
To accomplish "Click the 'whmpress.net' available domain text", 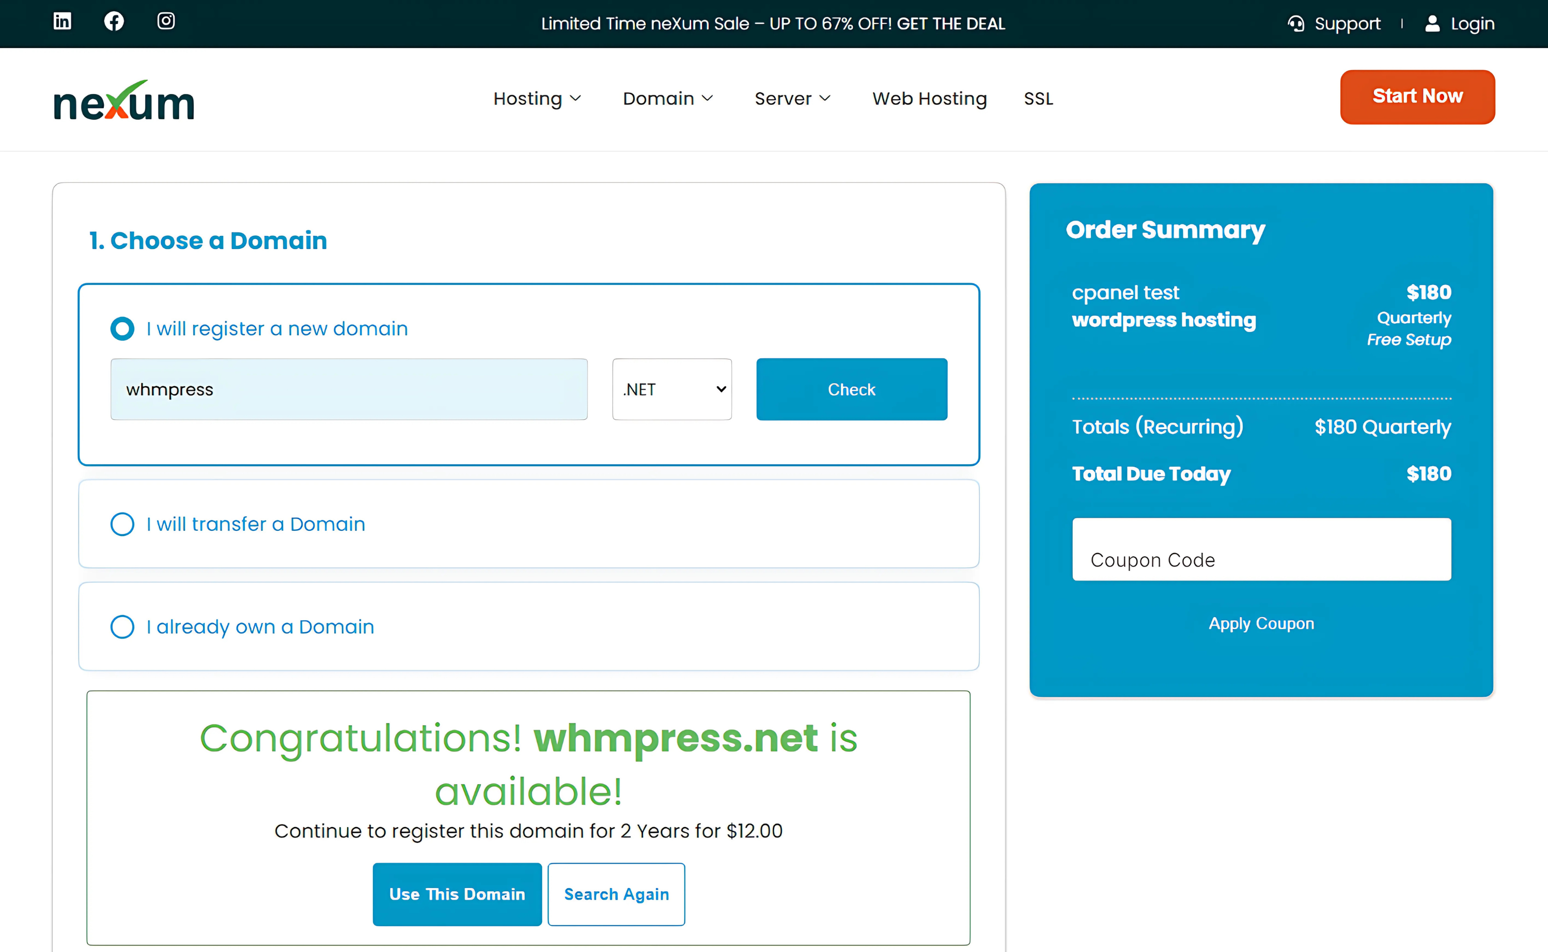I will pos(676,738).
